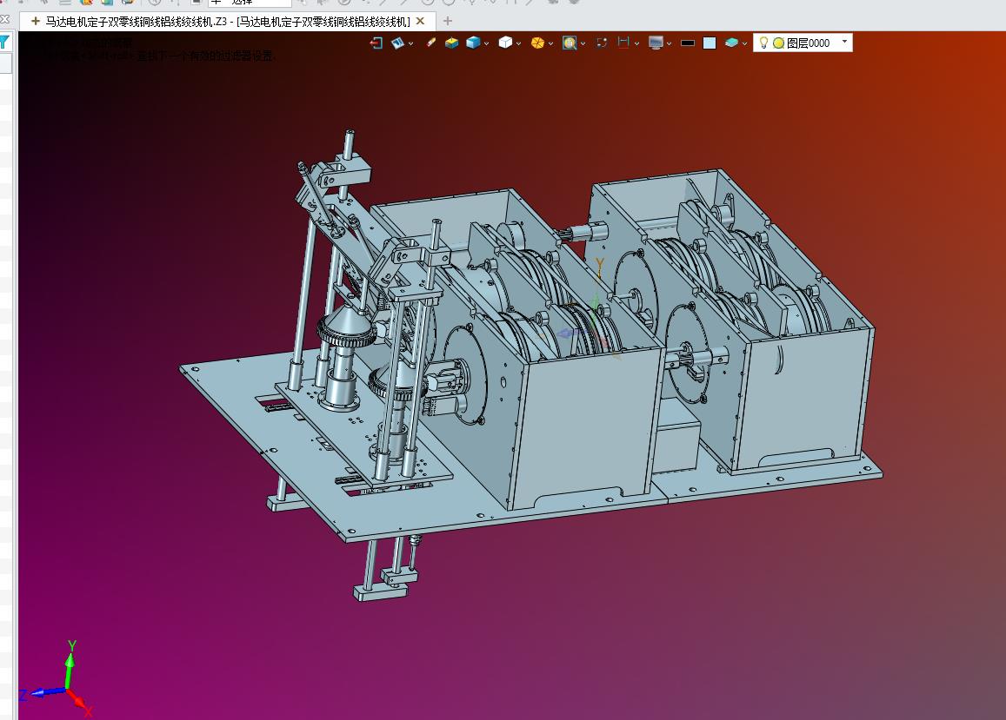Click the yellow-topped block icon
Viewport: 1006px width, 720px height.
(x=451, y=43)
